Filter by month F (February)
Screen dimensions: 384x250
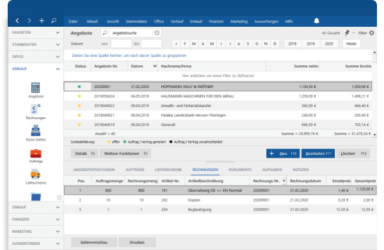click(x=185, y=44)
